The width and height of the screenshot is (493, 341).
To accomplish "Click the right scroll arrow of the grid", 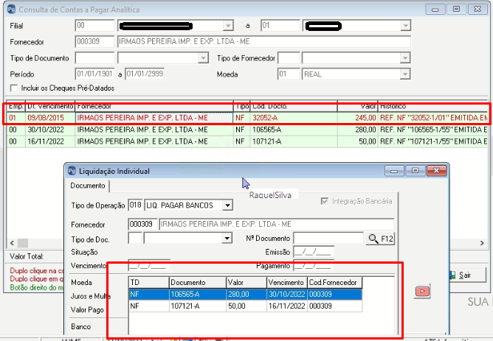I will click(482, 243).
